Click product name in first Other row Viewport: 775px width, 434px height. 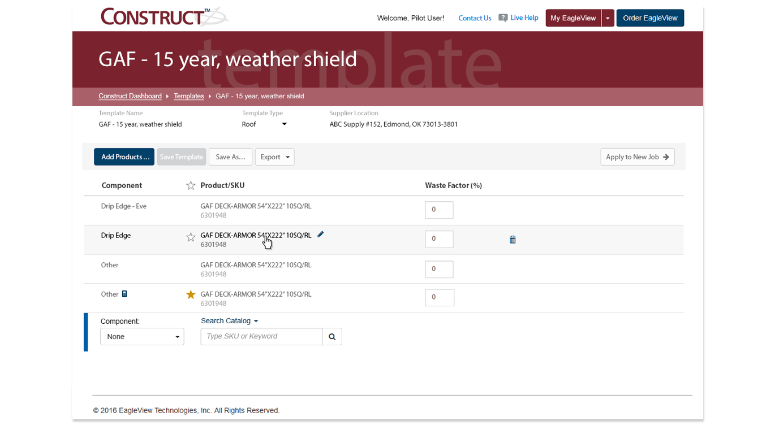(256, 265)
